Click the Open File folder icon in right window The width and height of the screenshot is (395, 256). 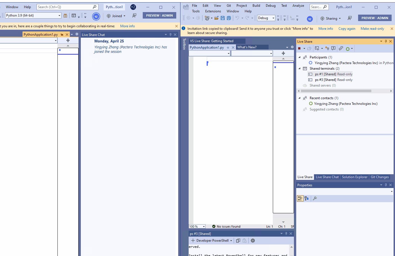(x=217, y=18)
